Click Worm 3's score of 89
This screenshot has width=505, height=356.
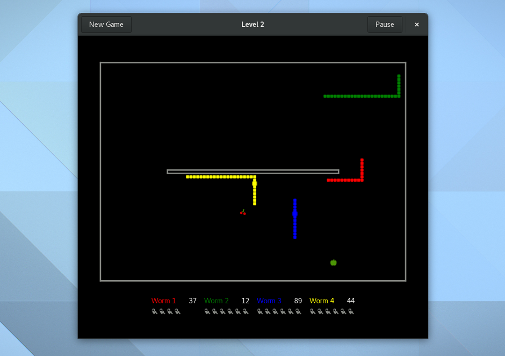[298, 301]
